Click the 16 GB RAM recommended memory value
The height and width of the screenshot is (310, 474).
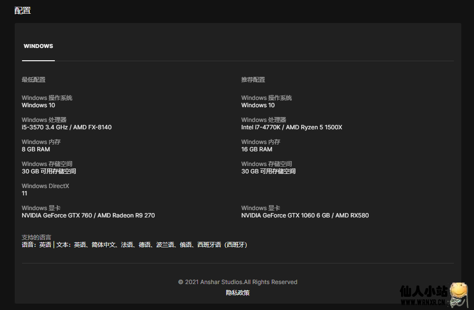pos(257,149)
